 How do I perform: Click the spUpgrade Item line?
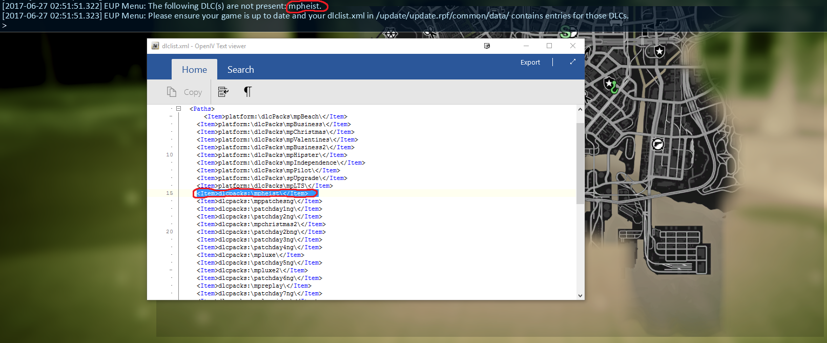click(272, 178)
